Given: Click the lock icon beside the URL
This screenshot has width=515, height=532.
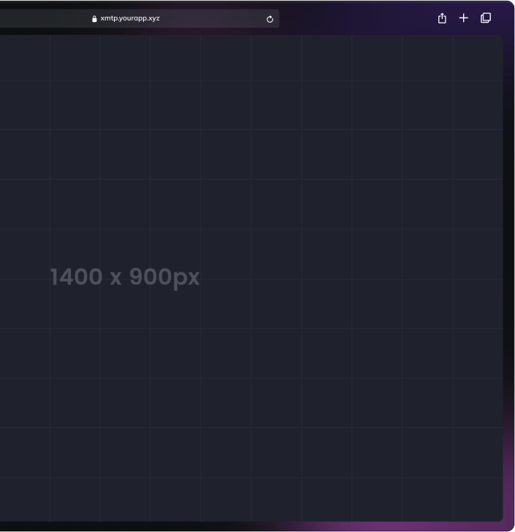Looking at the screenshot, I should (94, 19).
